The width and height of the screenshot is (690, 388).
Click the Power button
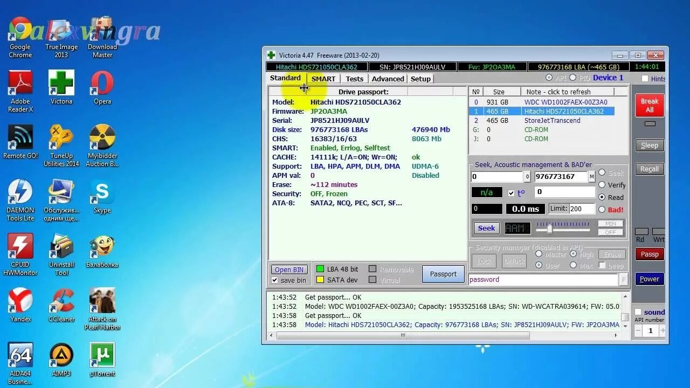point(650,279)
